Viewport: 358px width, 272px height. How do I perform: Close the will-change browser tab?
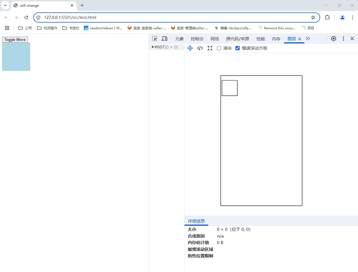point(72,5)
